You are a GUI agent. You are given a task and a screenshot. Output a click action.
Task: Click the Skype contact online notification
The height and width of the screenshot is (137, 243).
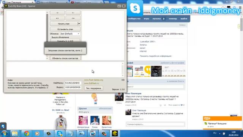coord(222,125)
